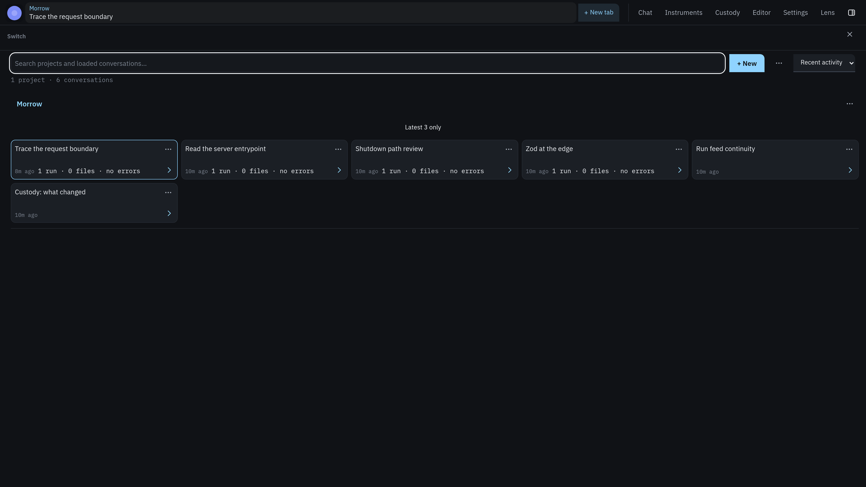This screenshot has height=487, width=866.
Task: Select the Shutdown path review card title
Action: point(389,149)
